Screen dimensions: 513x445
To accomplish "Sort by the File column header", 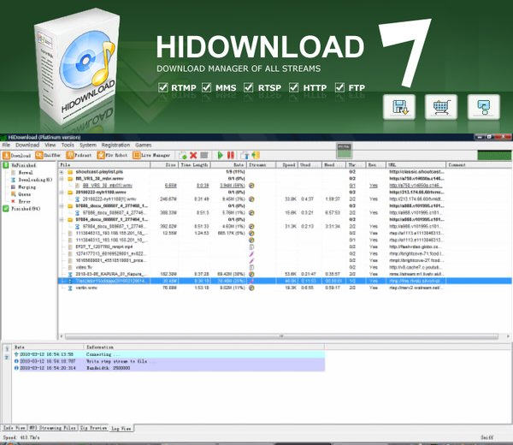I will coord(104,165).
